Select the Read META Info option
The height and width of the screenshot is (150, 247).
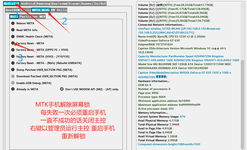click(x=13, y=30)
